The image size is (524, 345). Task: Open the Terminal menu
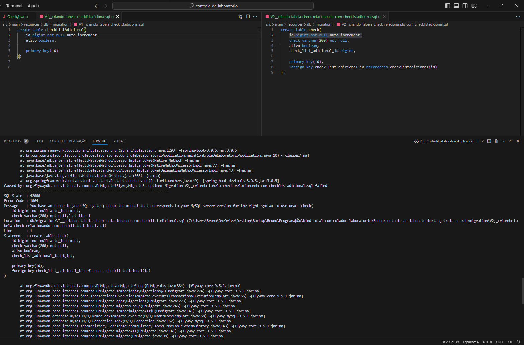pos(14,6)
